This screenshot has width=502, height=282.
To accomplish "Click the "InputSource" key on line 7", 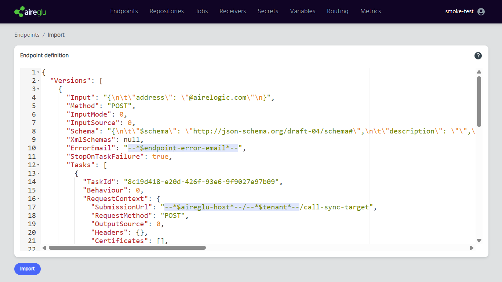I will click(93, 123).
